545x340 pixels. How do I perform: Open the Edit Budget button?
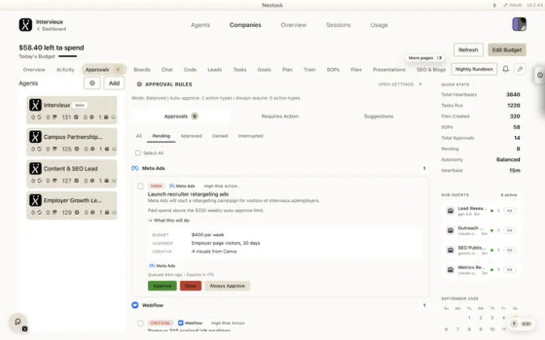click(x=507, y=50)
